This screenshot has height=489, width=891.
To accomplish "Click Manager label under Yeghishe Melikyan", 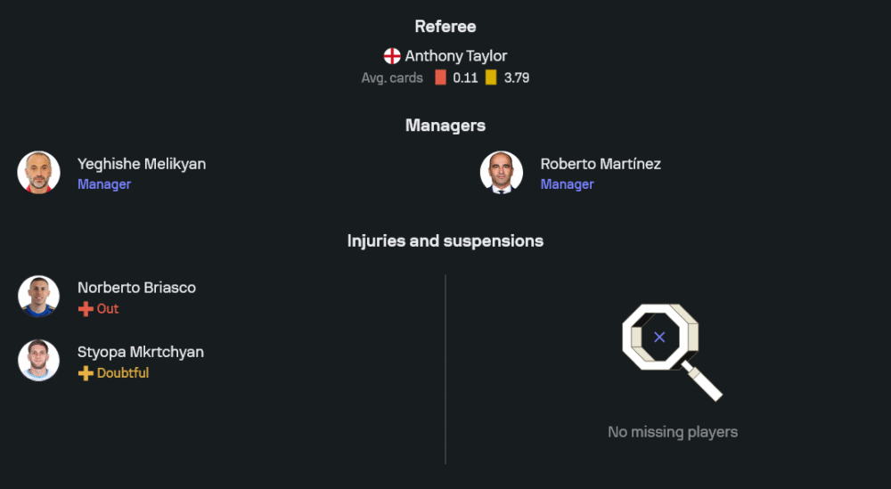I will [x=104, y=184].
